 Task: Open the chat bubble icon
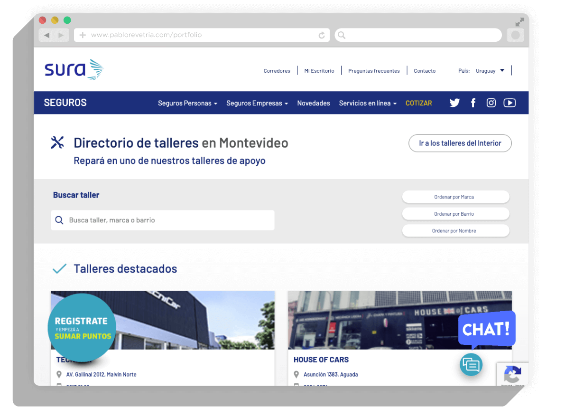(x=471, y=365)
